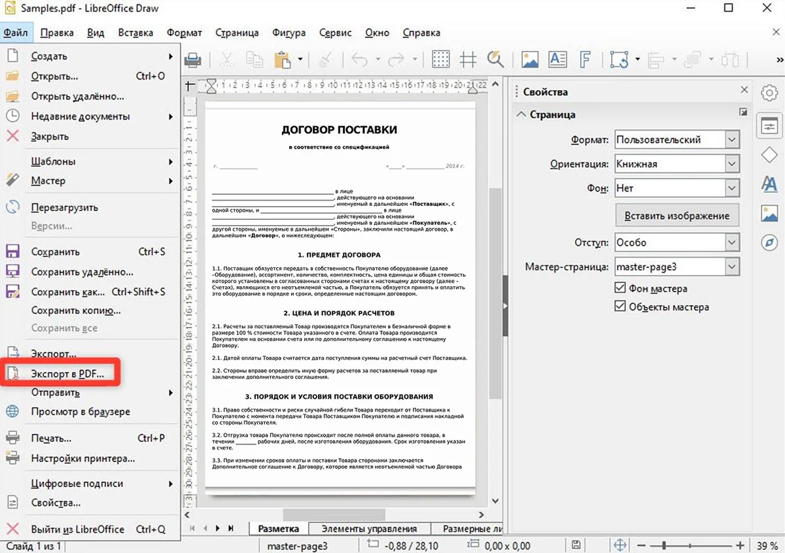785x553 pixels.
Task: Open the Формат dropdown list
Action: click(731, 139)
